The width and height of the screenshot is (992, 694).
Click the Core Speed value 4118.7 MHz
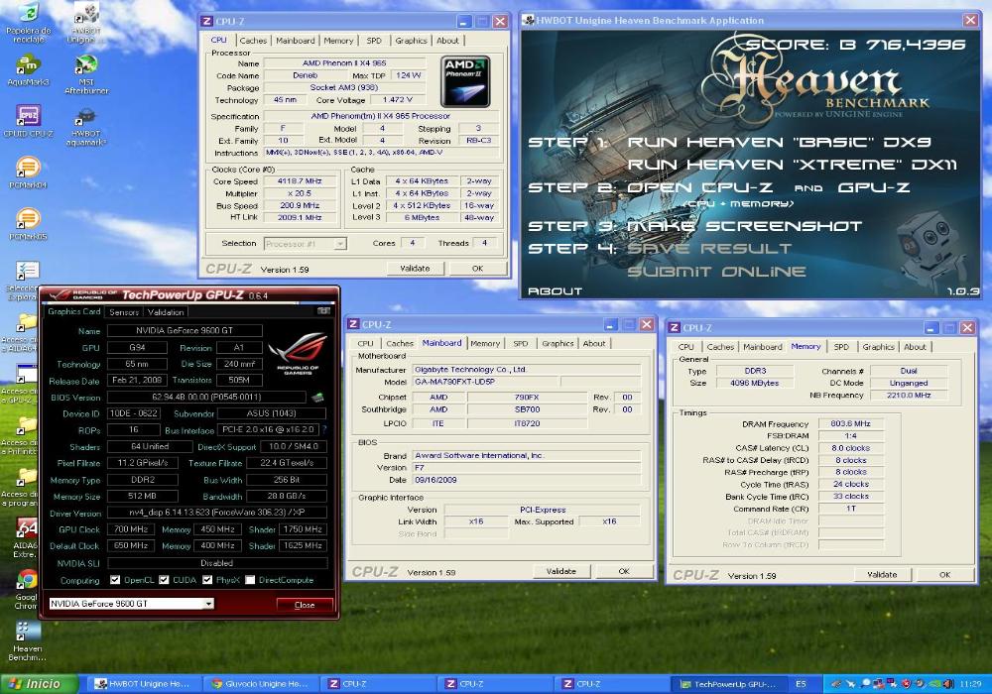coord(300,180)
